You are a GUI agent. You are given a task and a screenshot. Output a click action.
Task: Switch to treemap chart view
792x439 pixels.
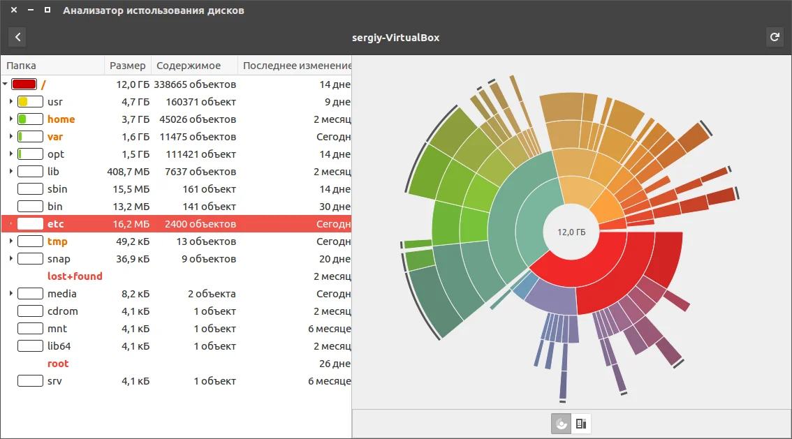[581, 423]
